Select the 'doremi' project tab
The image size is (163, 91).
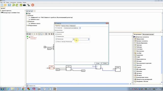click(3, 8)
